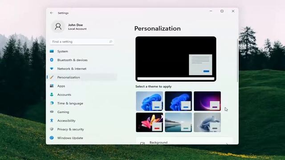Click the Privacy & security shield icon

point(52,129)
